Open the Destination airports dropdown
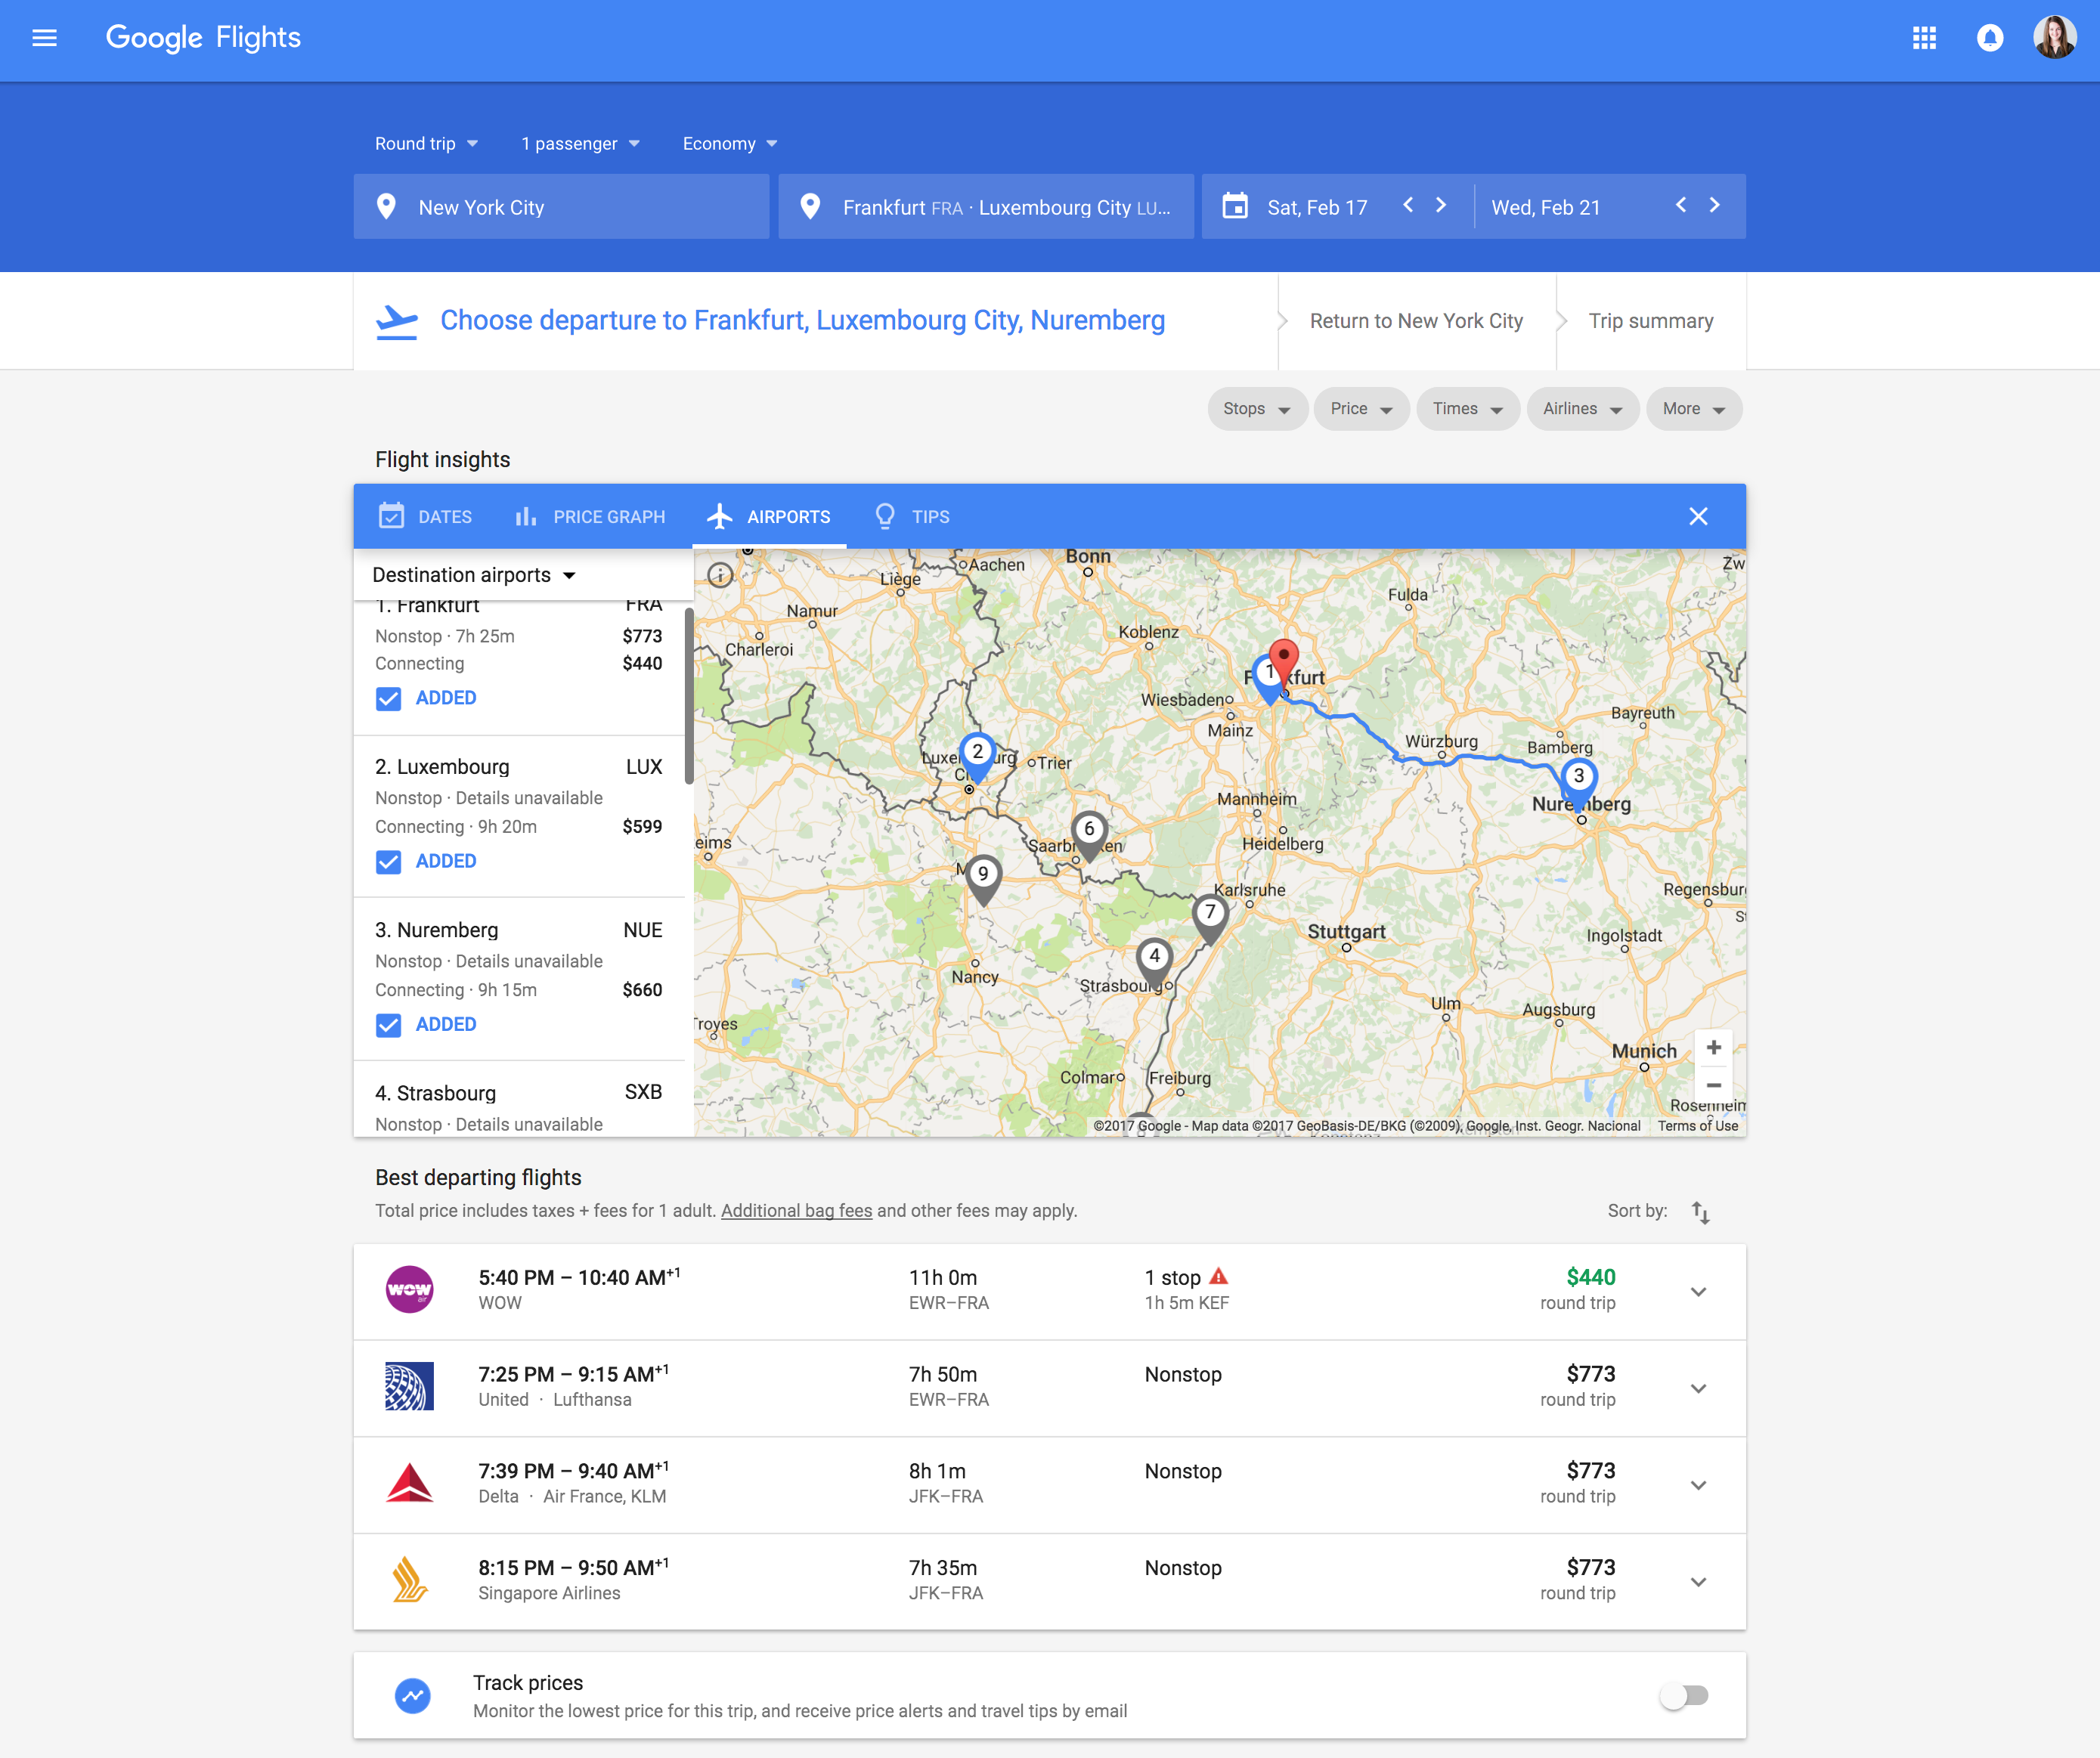Image resolution: width=2100 pixels, height=1758 pixels. [473, 575]
